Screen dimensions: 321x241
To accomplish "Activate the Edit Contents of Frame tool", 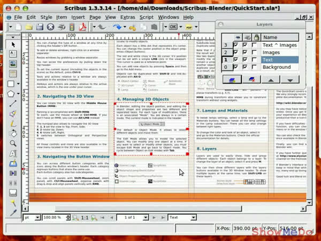I will [13, 154].
